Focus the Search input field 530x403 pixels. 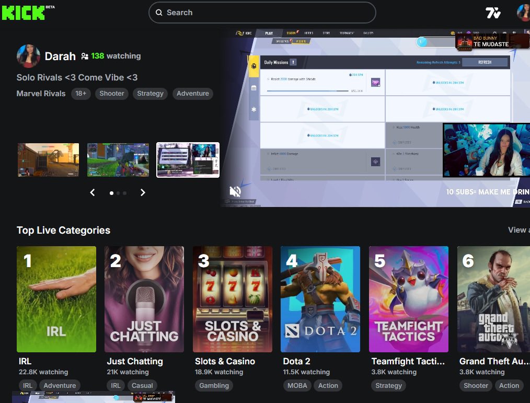pyautogui.click(x=262, y=13)
